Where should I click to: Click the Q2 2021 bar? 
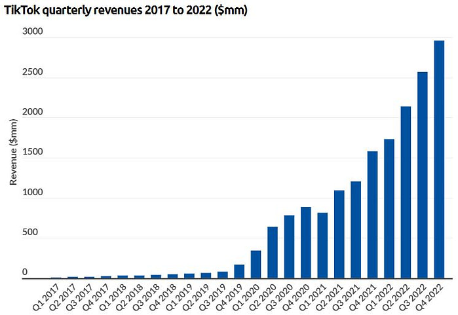tap(339, 234)
